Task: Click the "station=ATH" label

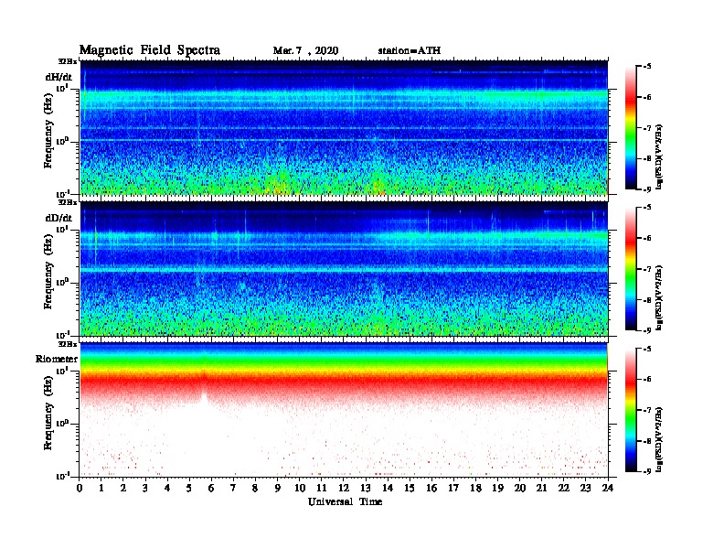Action: [410, 51]
